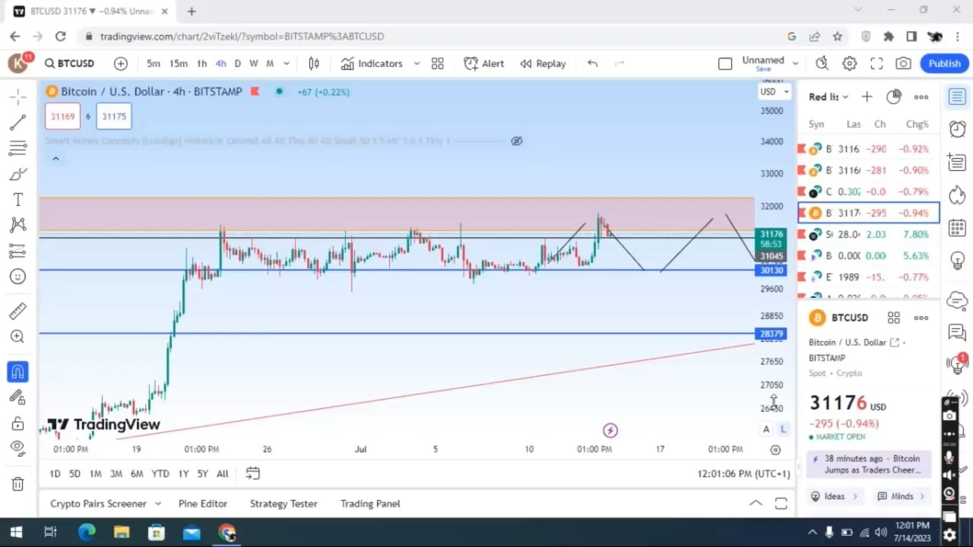Hide all drawings with the eye toggle
Viewport: 973px width, 547px height.
pos(18,448)
